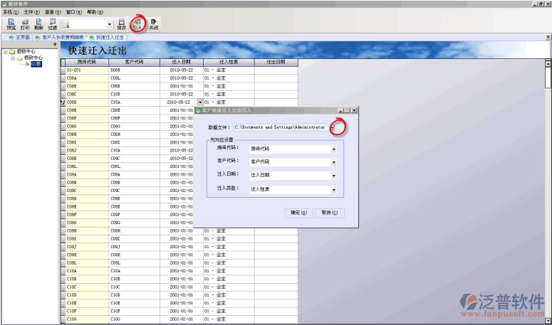Open the 房间代码 dropdown in the import dialog
Viewport: 552px width, 325px height.
point(333,150)
